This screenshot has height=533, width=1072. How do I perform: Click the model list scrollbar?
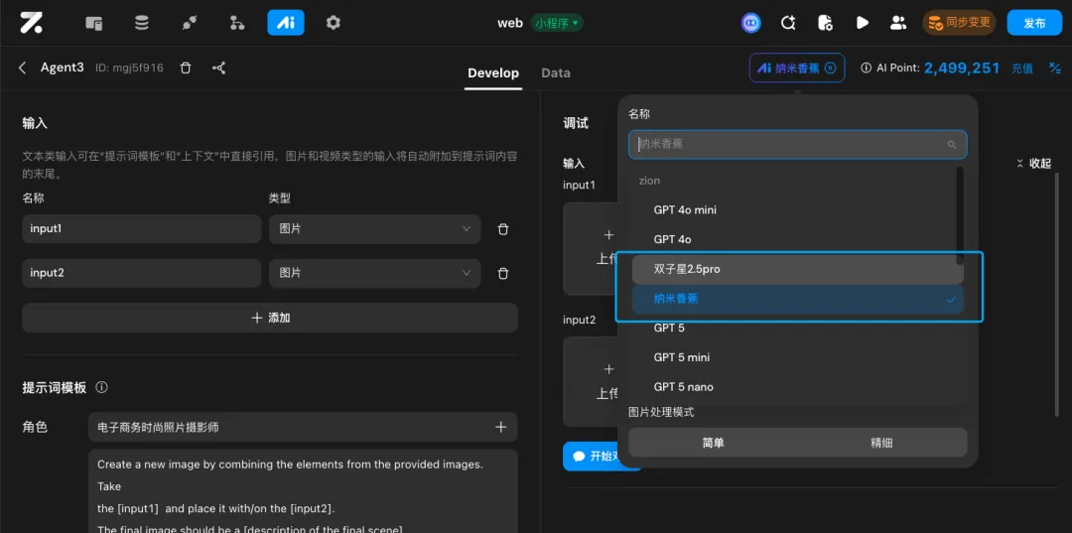[960, 216]
